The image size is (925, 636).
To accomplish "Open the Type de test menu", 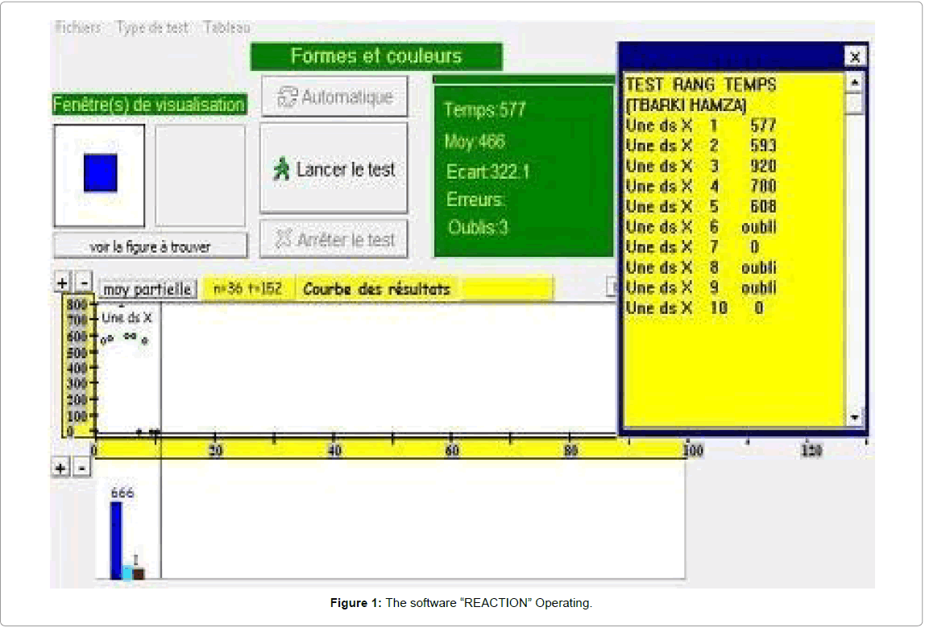I will tap(152, 27).
